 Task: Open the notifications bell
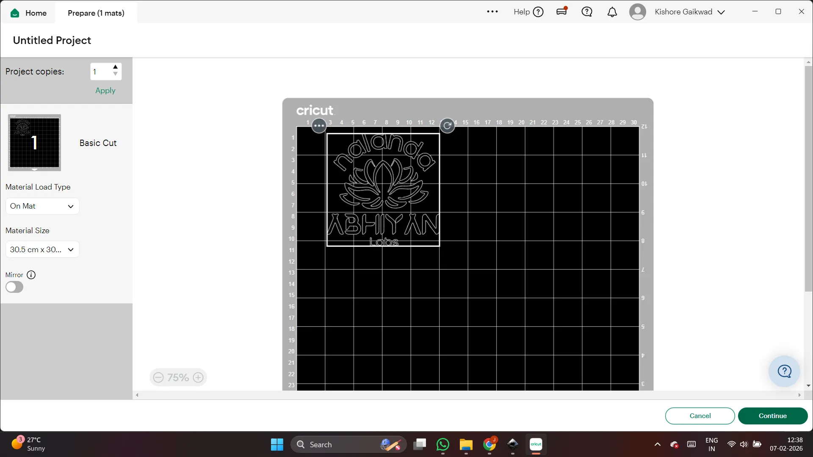coord(612,12)
